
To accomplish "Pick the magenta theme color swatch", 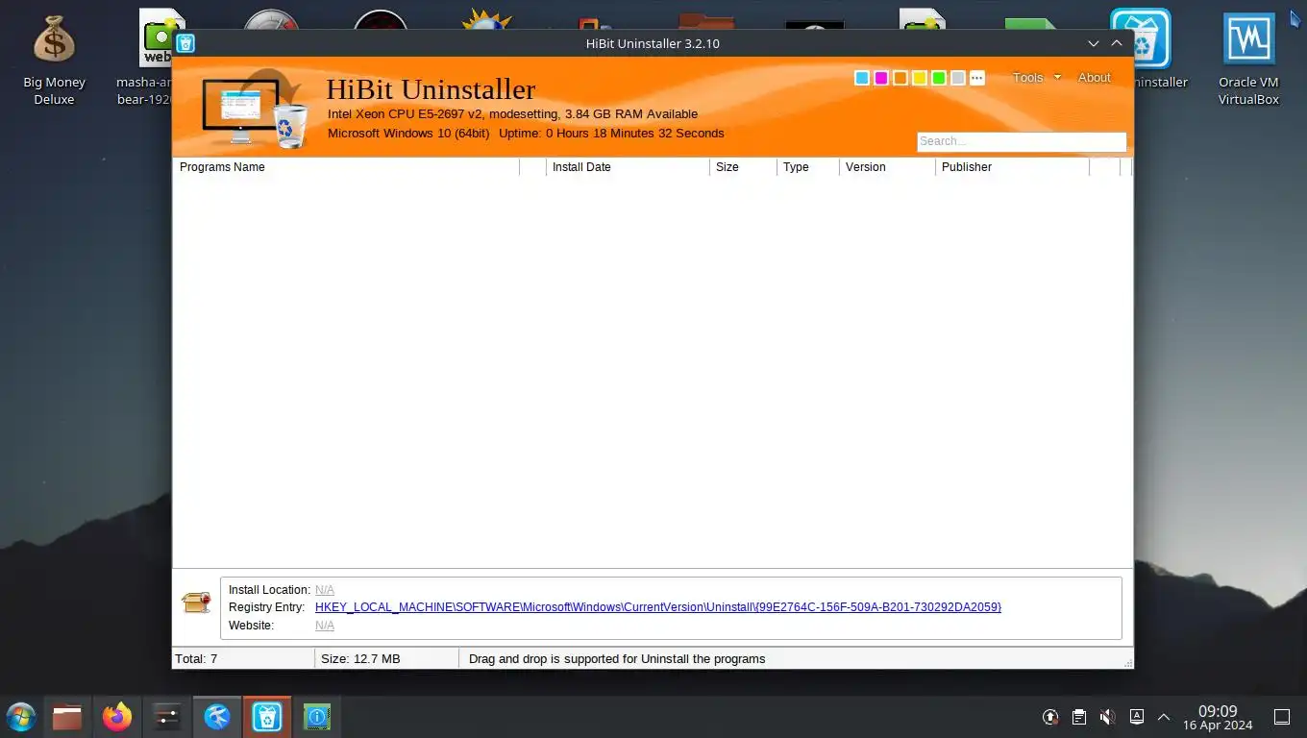I will (880, 78).
